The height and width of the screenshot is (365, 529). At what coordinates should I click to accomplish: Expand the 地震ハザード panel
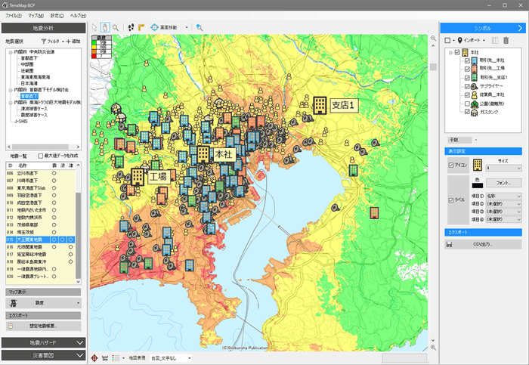(42, 342)
